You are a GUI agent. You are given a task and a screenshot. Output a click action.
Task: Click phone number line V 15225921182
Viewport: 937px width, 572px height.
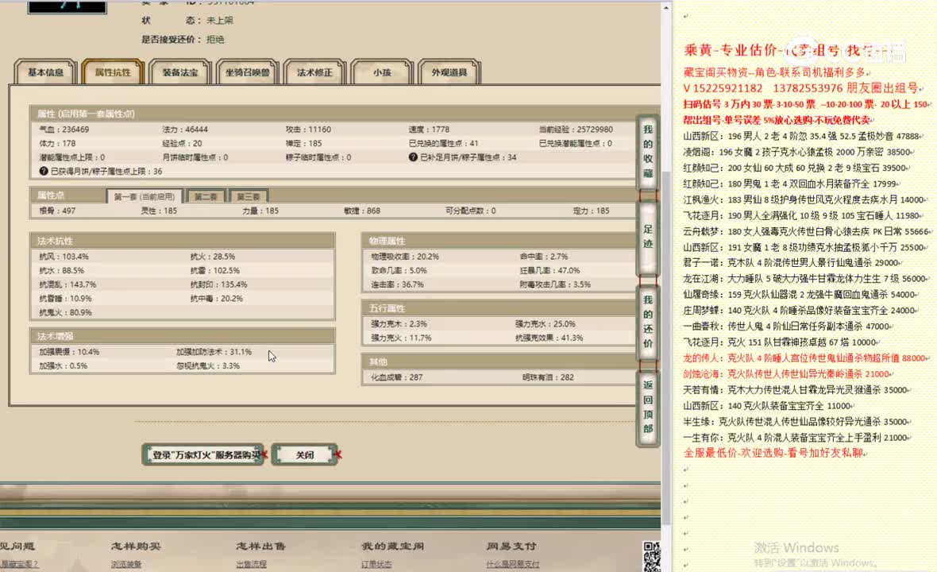click(801, 88)
